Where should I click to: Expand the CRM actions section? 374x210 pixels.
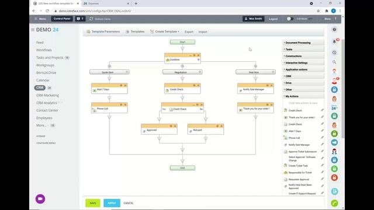tap(303, 76)
